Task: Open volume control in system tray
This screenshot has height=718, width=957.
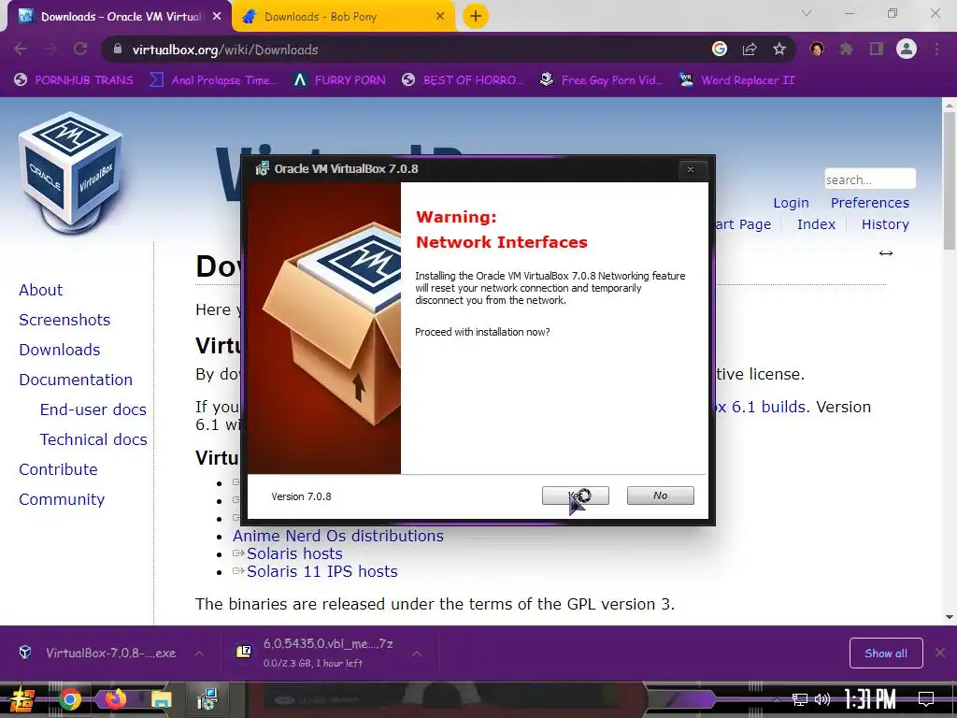Action: point(822,699)
